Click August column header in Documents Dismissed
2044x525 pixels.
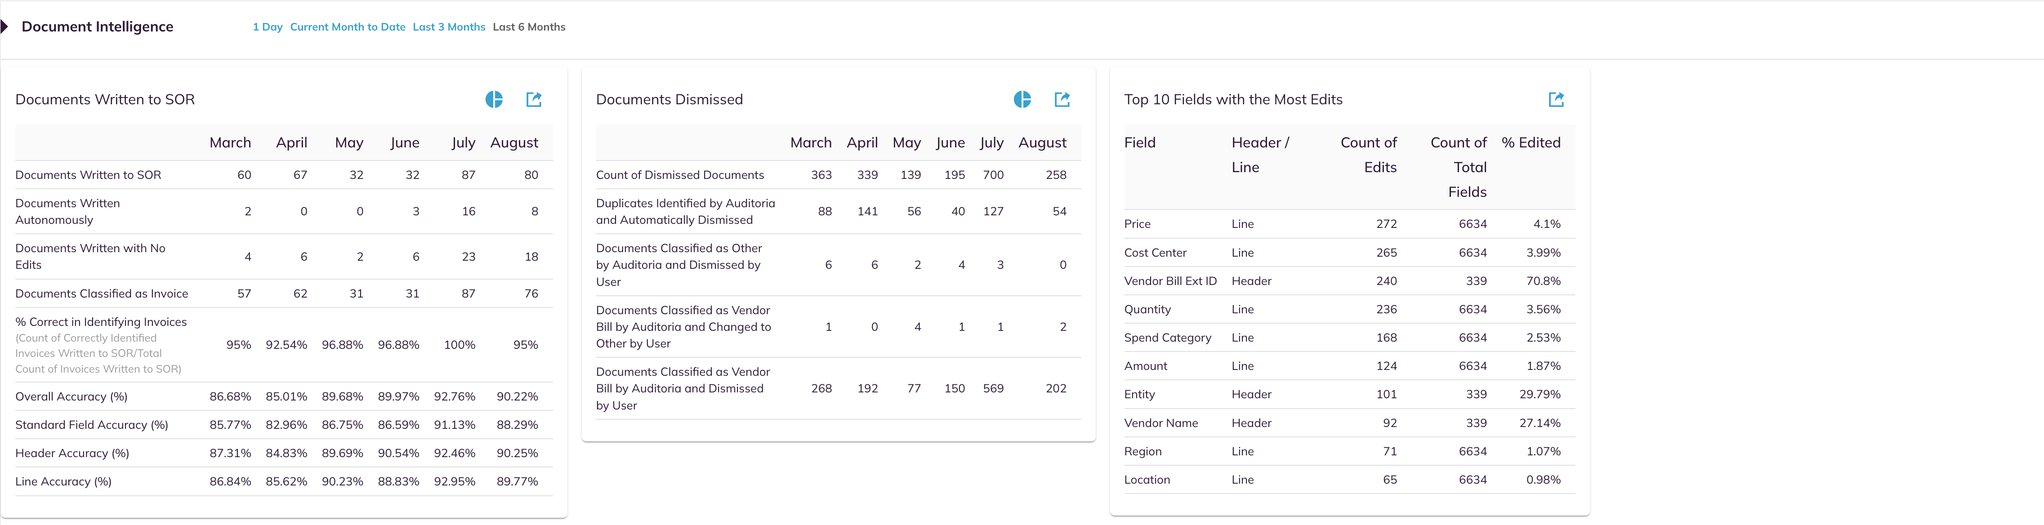pyautogui.click(x=1042, y=143)
